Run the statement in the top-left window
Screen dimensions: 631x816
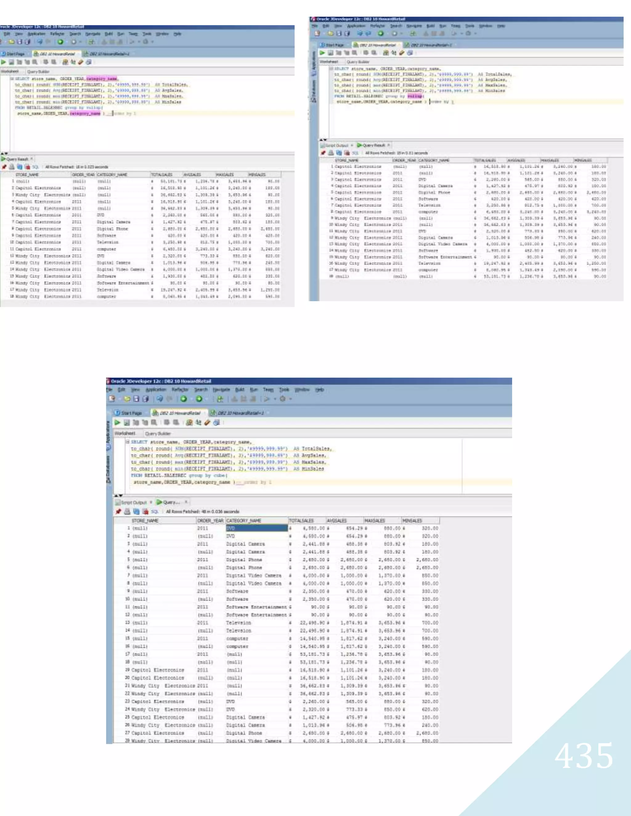pyautogui.click(x=3, y=62)
